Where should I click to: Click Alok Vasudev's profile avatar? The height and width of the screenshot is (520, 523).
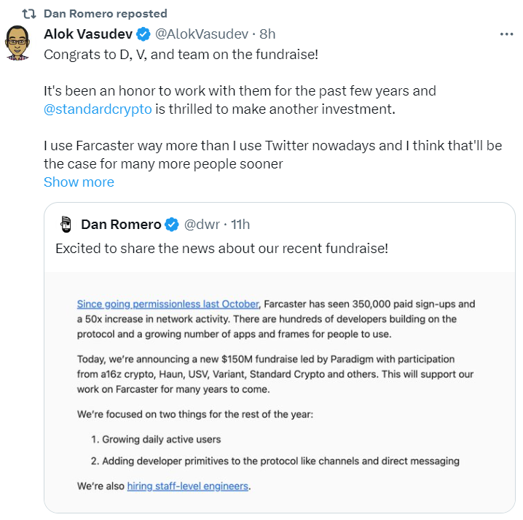18,43
